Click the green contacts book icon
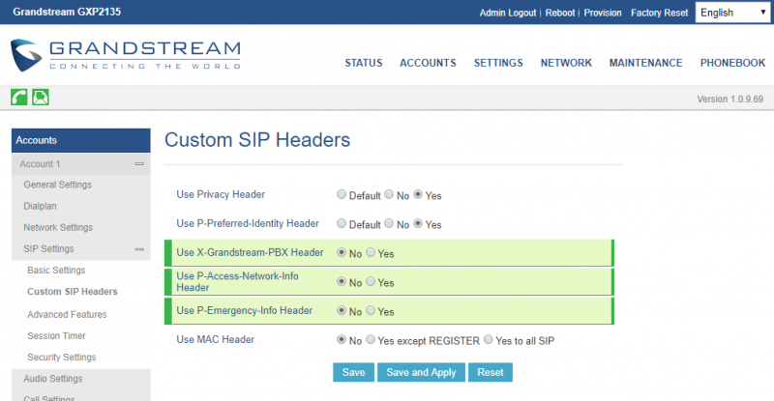774x401 pixels. pyautogui.click(x=41, y=98)
